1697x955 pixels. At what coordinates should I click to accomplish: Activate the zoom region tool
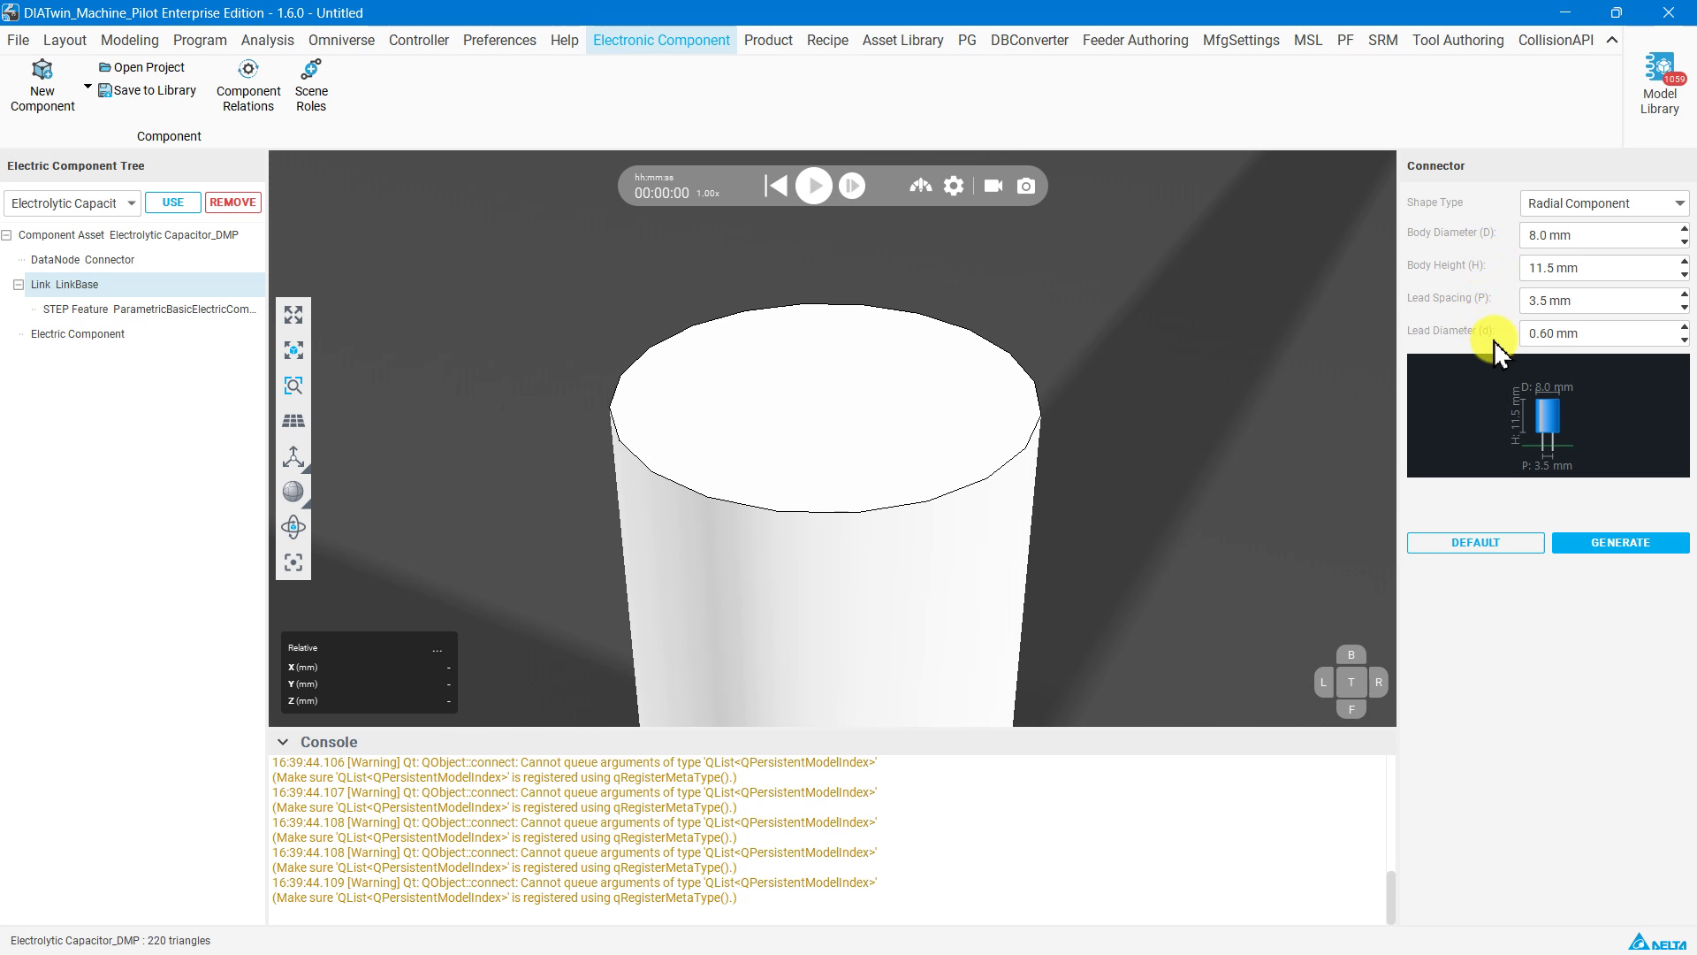tap(293, 386)
